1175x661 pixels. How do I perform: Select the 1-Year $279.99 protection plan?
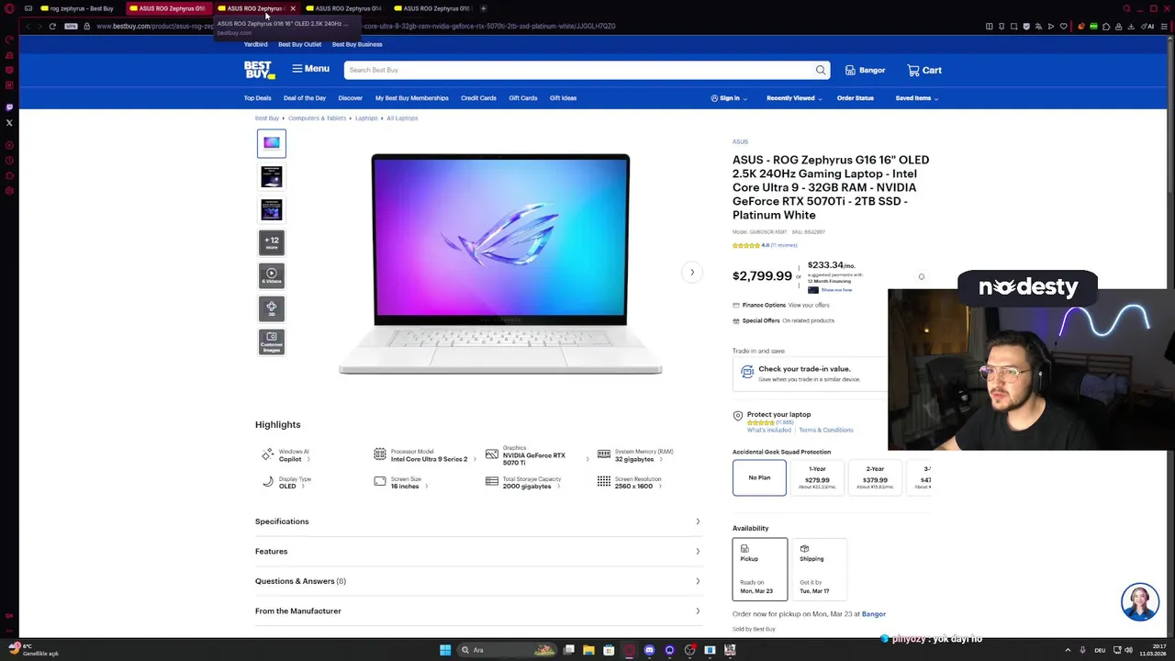click(x=817, y=477)
